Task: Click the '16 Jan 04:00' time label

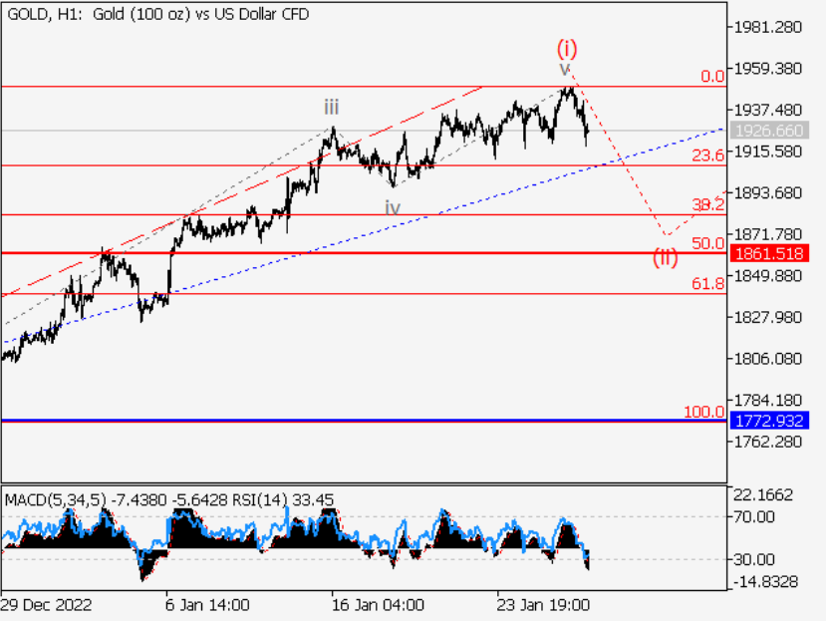Action: pyautogui.click(x=378, y=605)
